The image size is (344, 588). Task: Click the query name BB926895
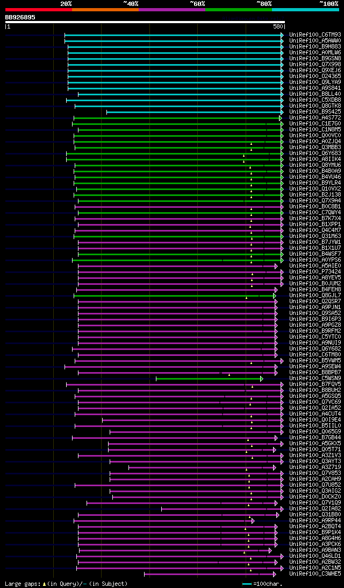(x=20, y=17)
